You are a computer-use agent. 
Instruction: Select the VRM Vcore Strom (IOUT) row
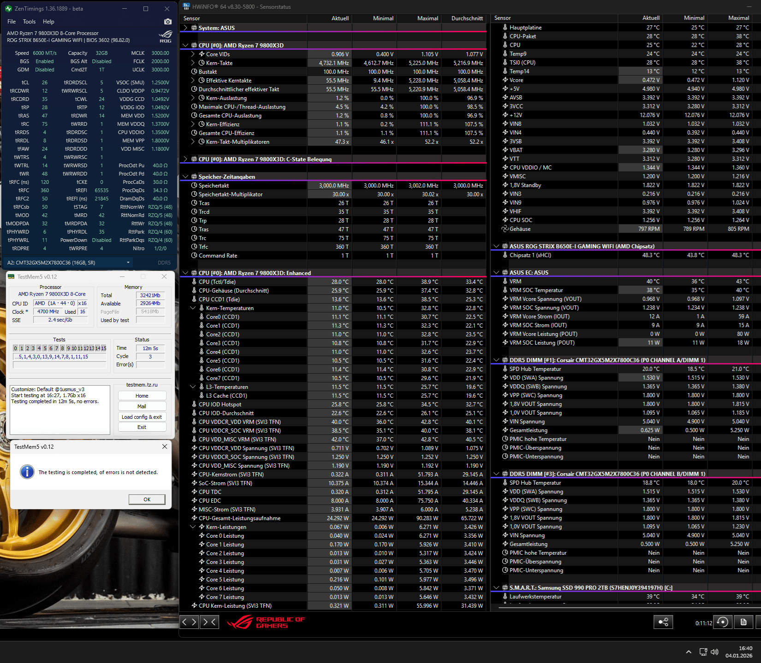pyautogui.click(x=626, y=317)
